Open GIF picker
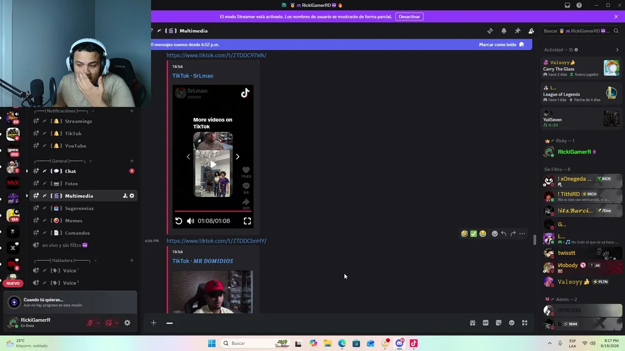This screenshot has width=625, height=351. click(486, 323)
